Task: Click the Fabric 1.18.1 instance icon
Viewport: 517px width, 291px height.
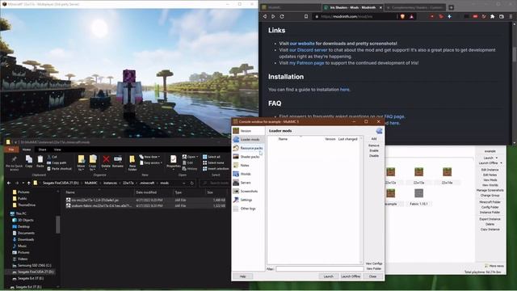Action: coord(418,193)
